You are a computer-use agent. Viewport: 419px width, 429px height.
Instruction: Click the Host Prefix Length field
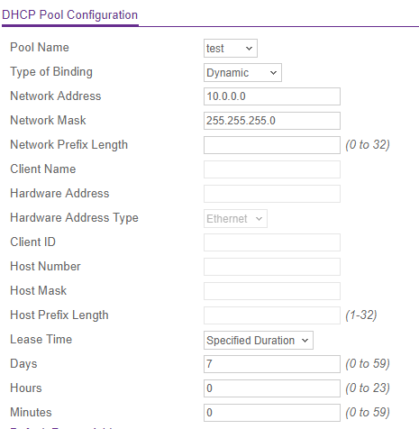pyautogui.click(x=272, y=315)
